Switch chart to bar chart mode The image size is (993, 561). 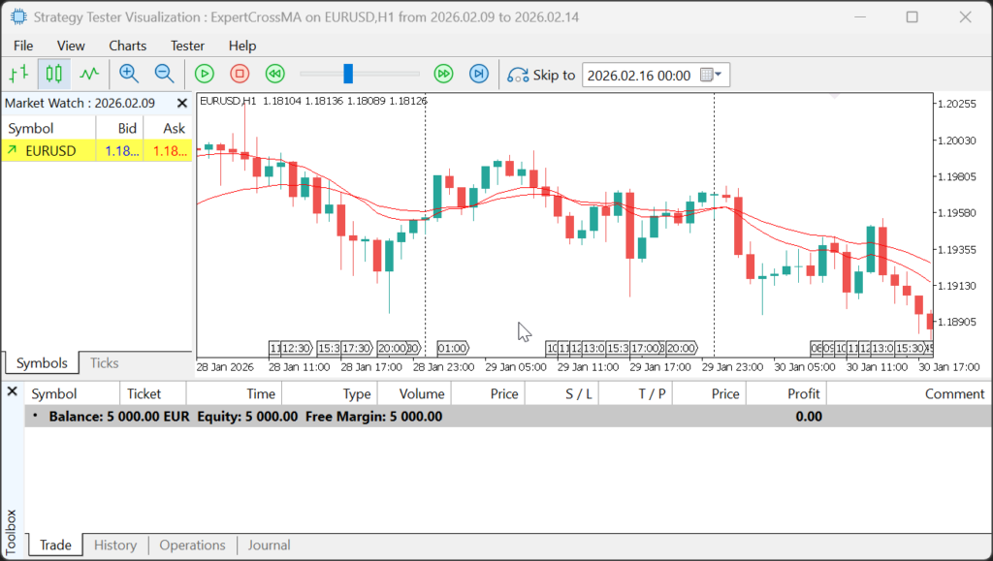click(18, 75)
